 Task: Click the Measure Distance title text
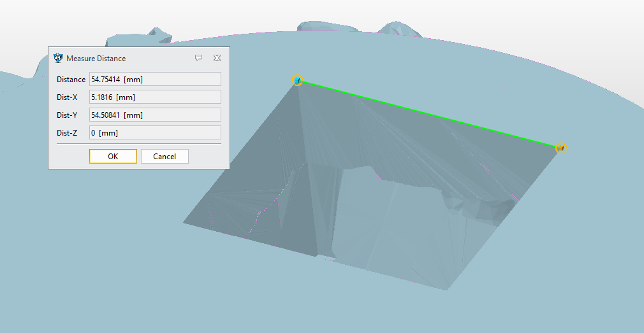click(x=96, y=59)
